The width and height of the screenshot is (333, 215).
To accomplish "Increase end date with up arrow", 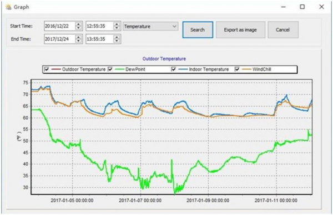I will point(79,37).
